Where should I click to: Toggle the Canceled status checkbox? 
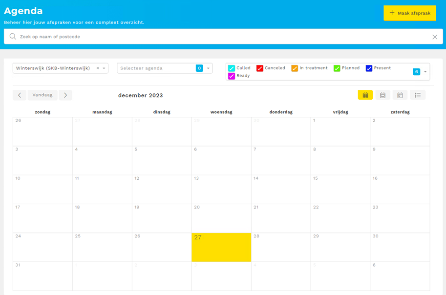point(260,68)
